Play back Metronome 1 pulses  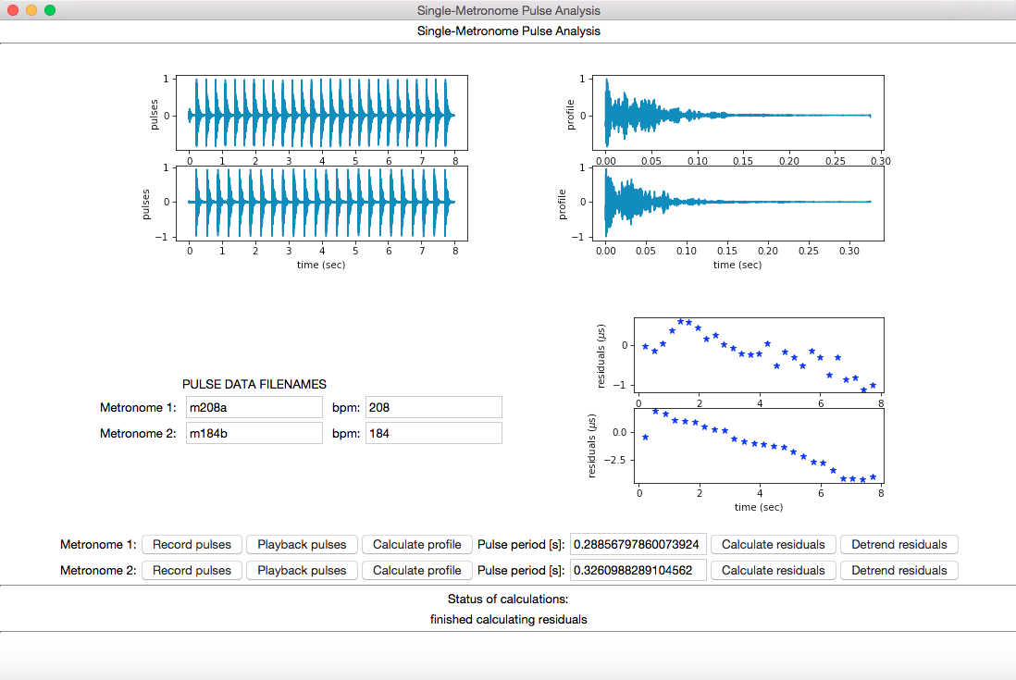[x=302, y=544]
